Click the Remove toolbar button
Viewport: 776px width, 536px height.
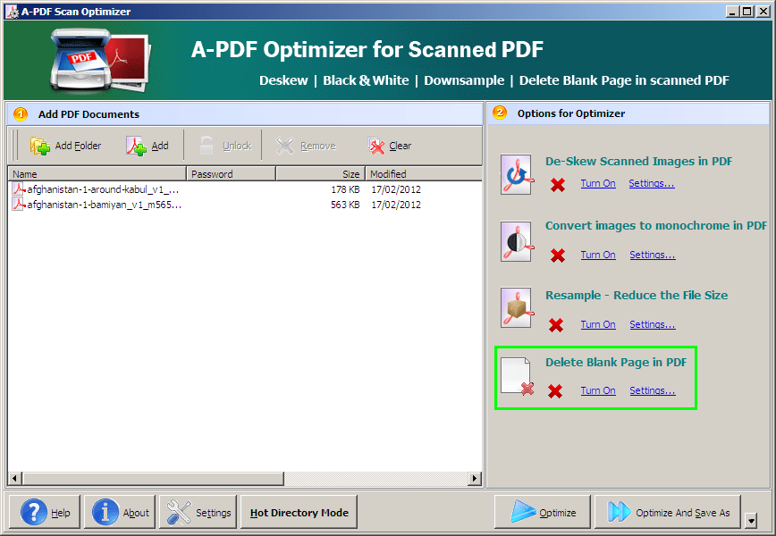[x=306, y=146]
